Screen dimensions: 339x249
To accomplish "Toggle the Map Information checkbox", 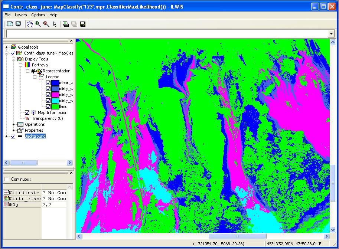I will point(27,112).
